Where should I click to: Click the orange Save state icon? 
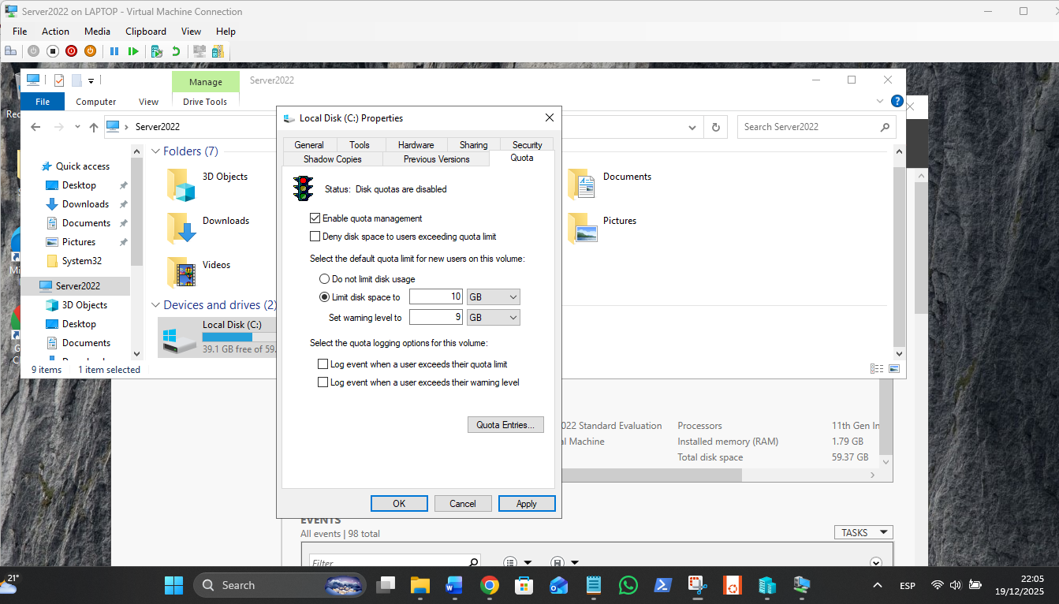pos(91,51)
